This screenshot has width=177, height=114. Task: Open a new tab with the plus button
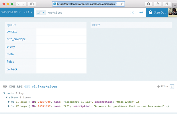175,5
